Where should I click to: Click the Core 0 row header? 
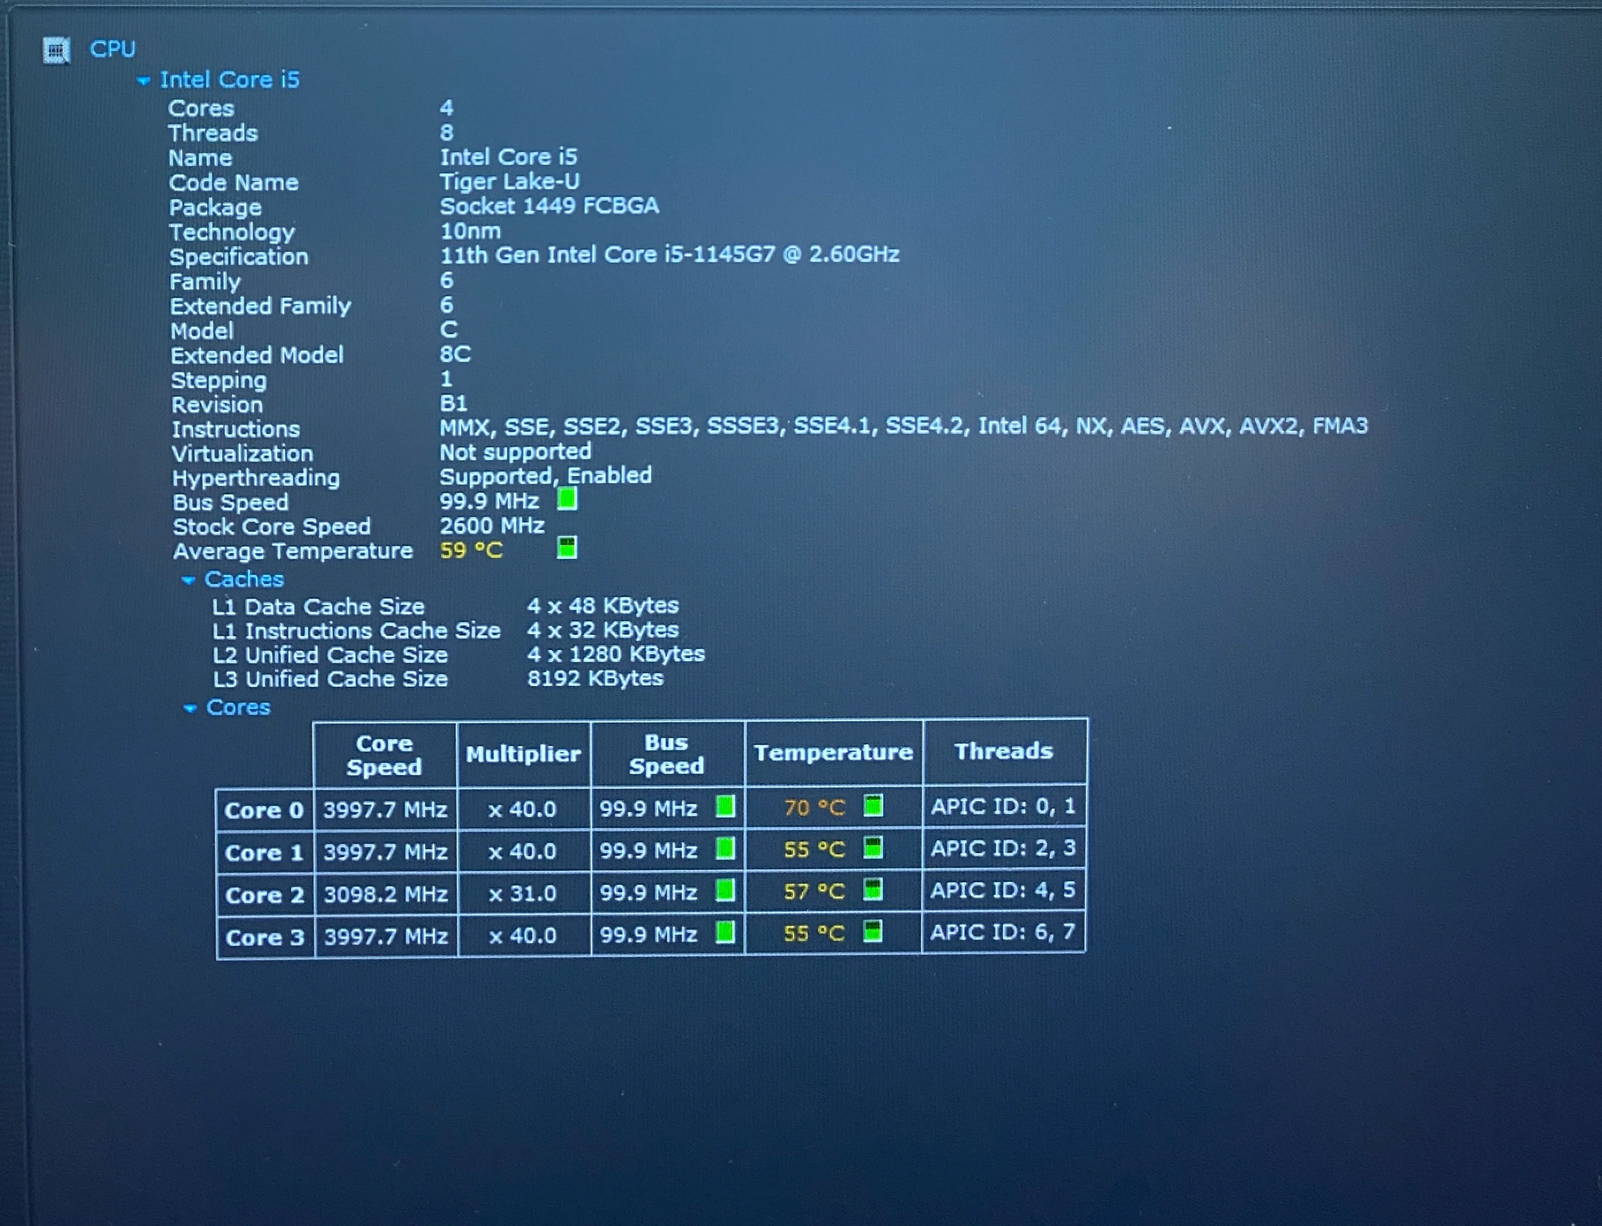point(265,810)
